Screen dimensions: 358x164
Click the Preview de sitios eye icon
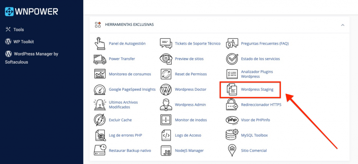(166, 59)
